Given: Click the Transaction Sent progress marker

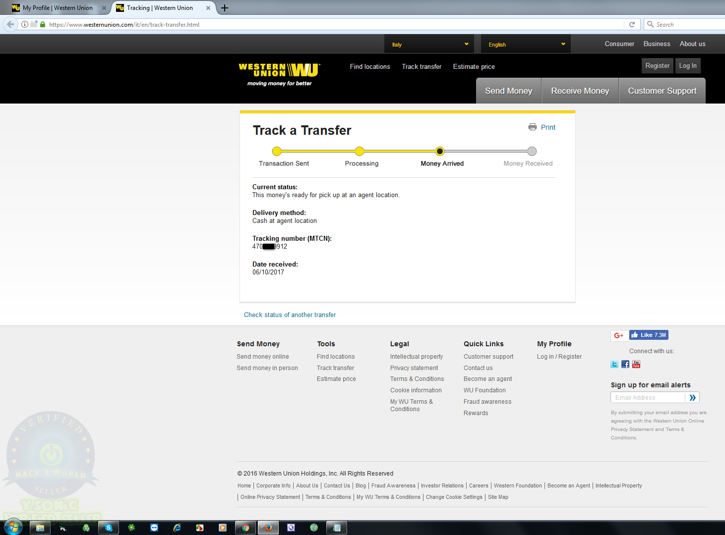Looking at the screenshot, I should [x=277, y=151].
